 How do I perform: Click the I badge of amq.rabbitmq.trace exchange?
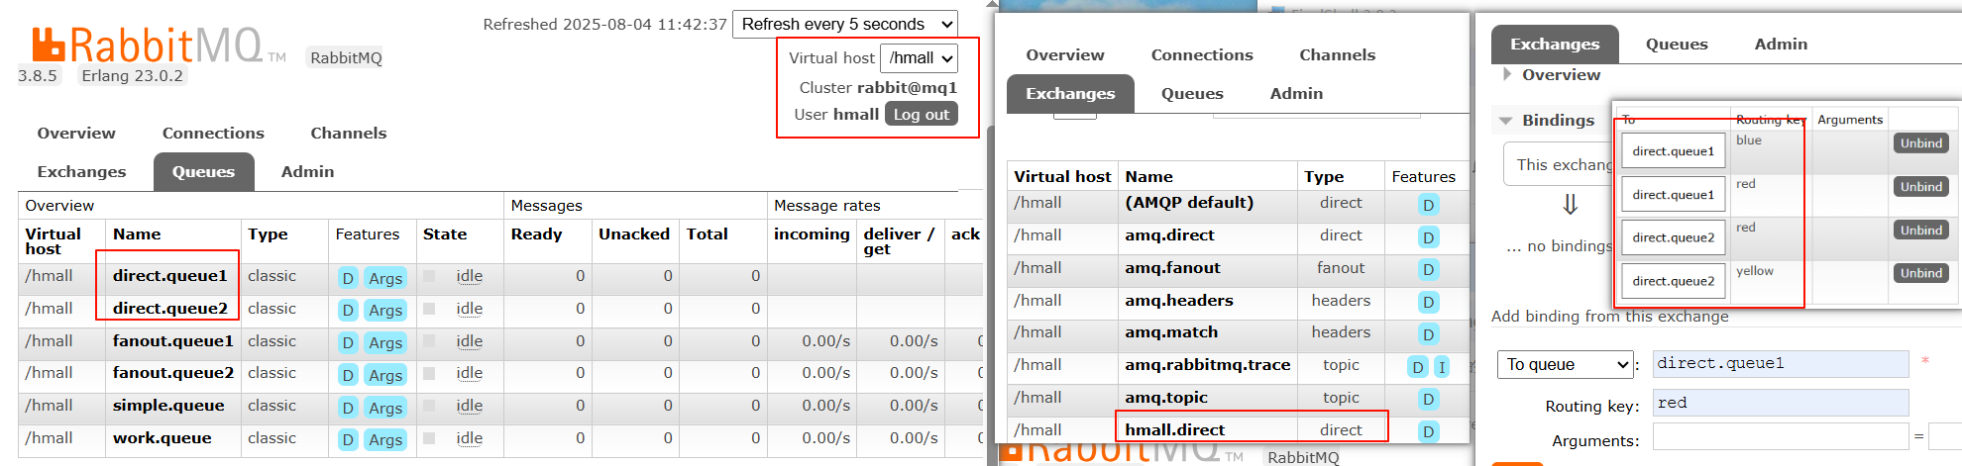[1442, 367]
